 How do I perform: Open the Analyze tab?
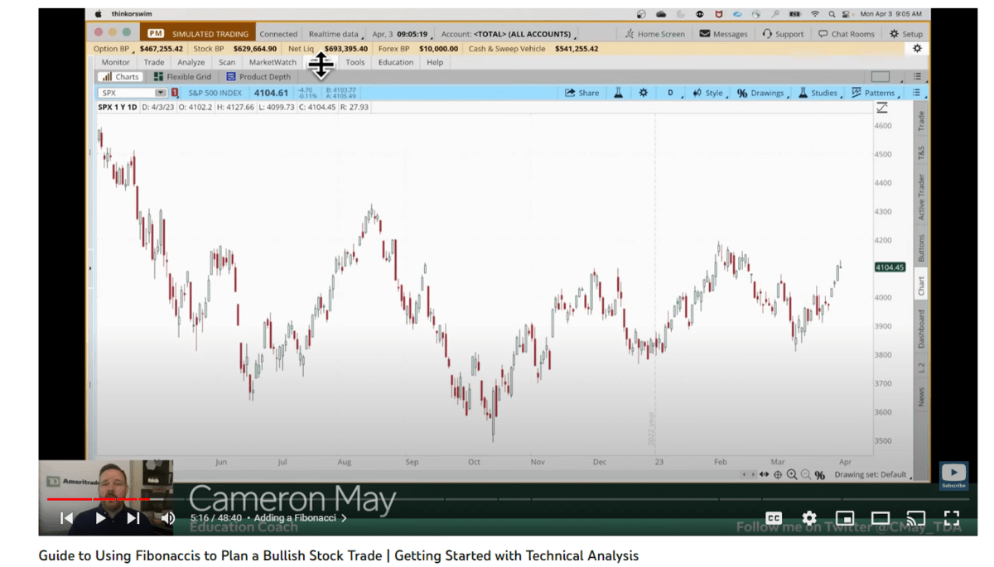[191, 62]
